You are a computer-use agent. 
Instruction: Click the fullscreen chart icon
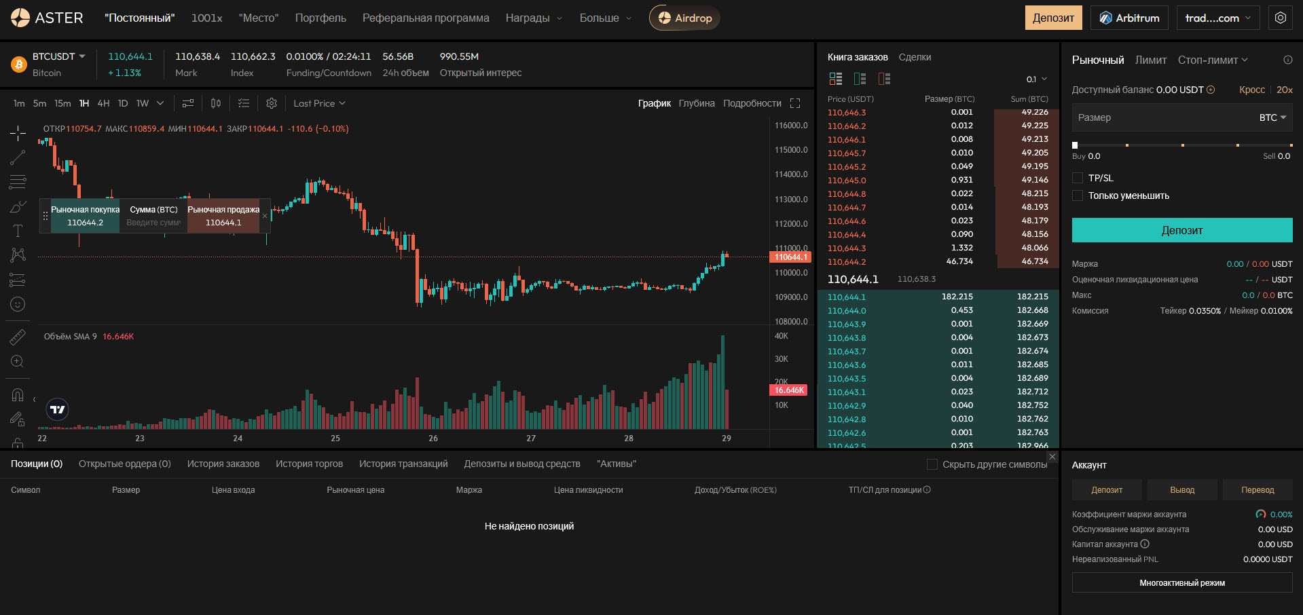[795, 103]
